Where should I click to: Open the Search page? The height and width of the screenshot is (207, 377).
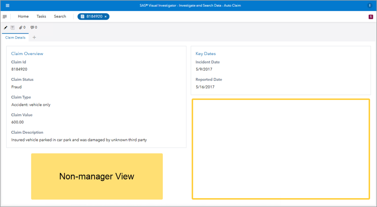[x=60, y=16]
